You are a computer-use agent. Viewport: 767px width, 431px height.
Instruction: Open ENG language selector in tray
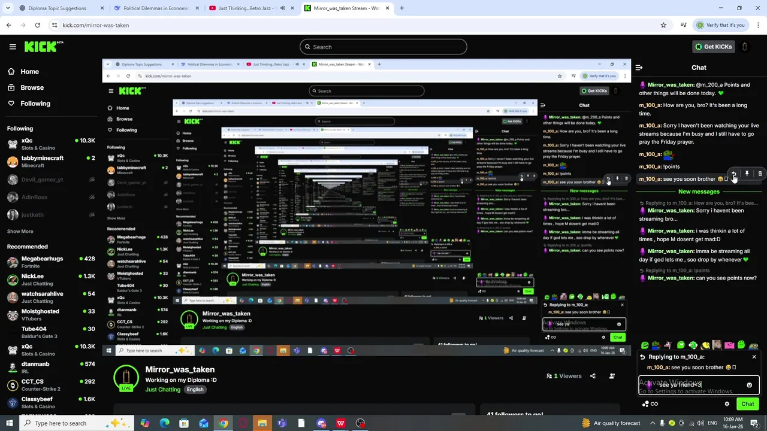(712, 423)
